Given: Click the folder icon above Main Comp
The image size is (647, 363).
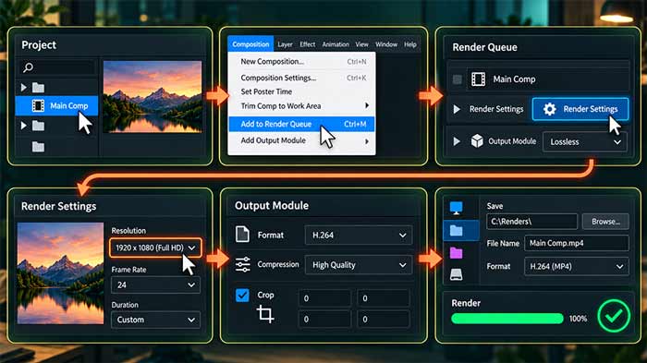Looking at the screenshot, I should (x=39, y=88).
